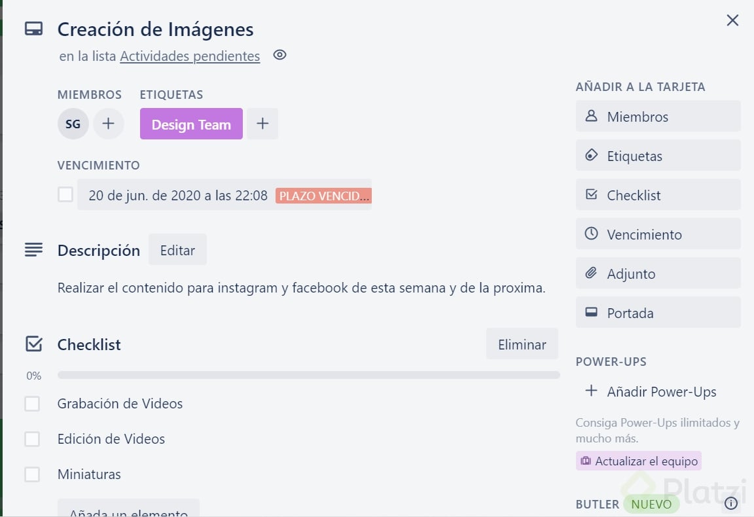Open the Actividades pendientes list link
The image size is (754, 517).
190,56
